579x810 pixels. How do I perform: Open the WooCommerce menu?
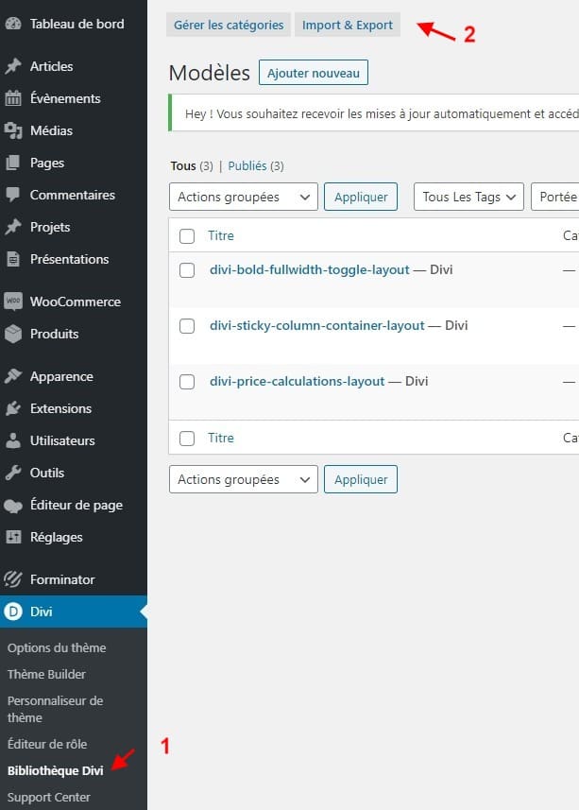pos(76,302)
